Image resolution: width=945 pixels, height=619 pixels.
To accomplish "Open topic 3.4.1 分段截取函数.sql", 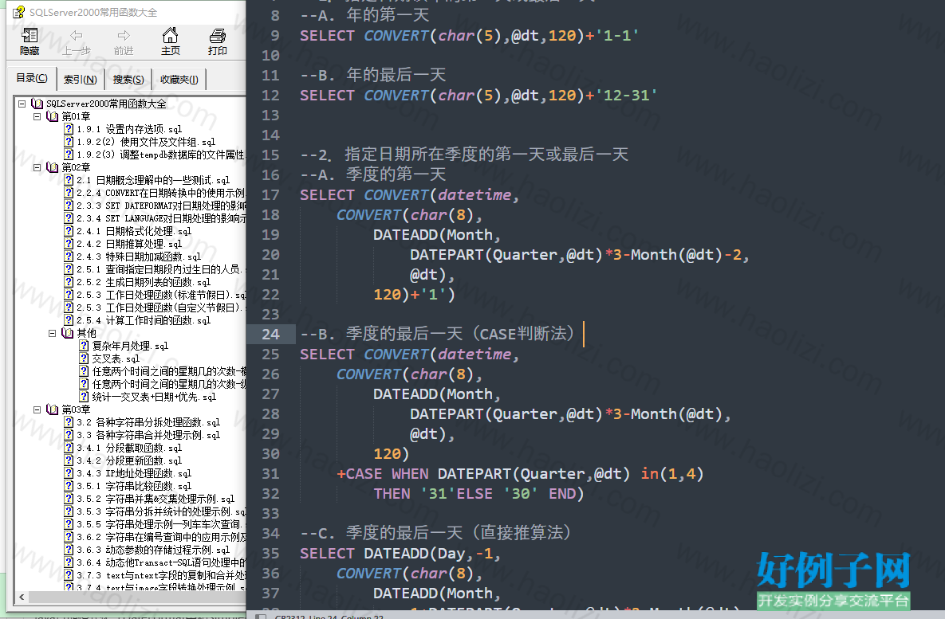I will (x=129, y=448).
